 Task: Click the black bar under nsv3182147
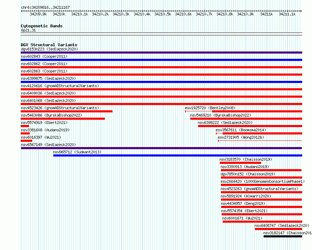tap(283, 236)
